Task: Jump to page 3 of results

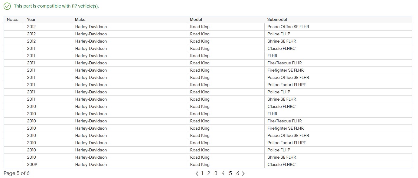Action: click(x=216, y=173)
